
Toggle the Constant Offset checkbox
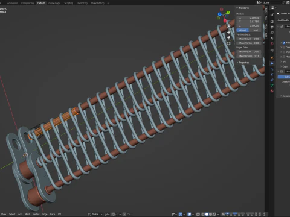pos(284,48)
